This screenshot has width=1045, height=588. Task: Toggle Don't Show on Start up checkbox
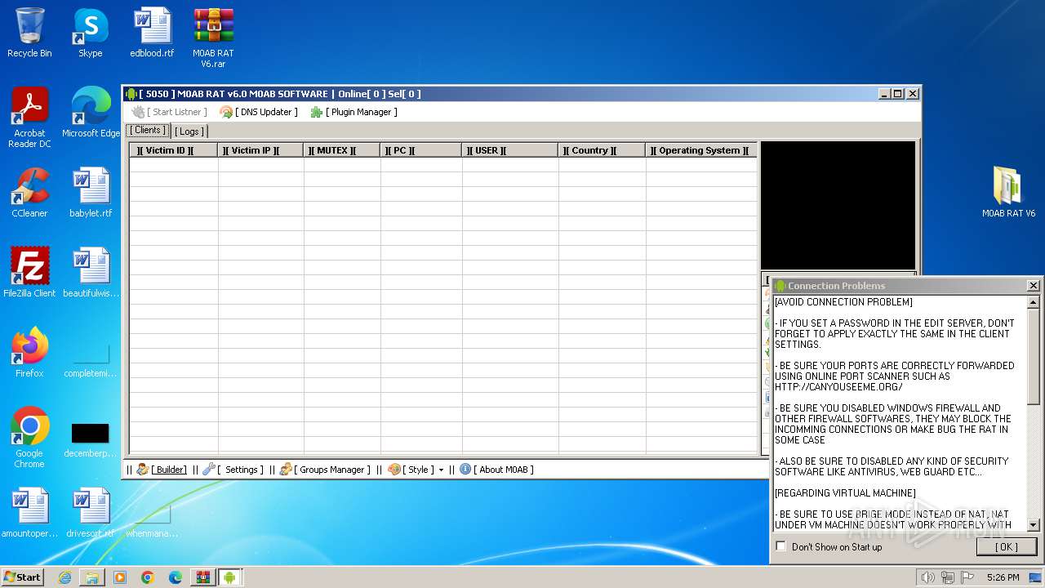click(x=780, y=546)
